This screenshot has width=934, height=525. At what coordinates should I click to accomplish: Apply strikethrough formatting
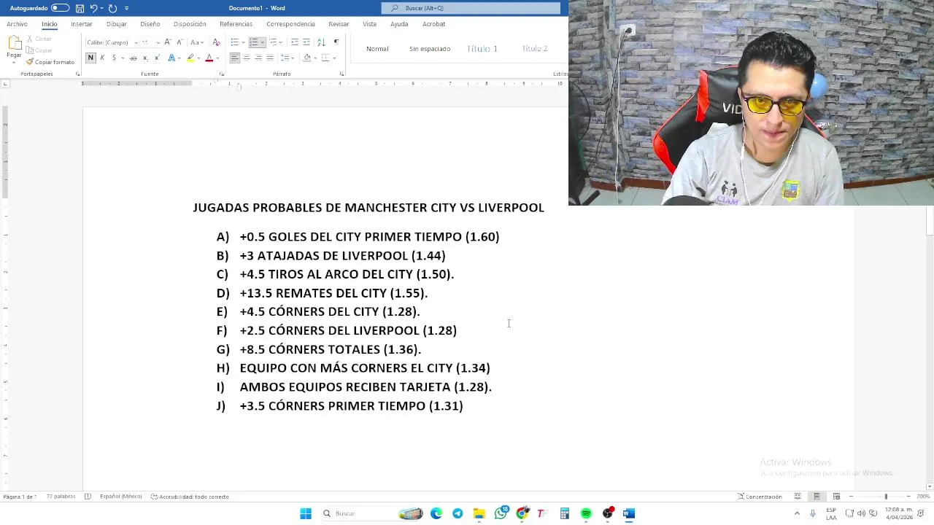tap(133, 58)
